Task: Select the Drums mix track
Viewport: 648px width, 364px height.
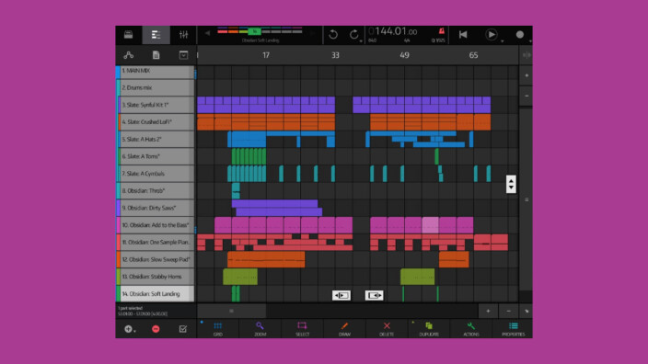Action: click(x=156, y=88)
